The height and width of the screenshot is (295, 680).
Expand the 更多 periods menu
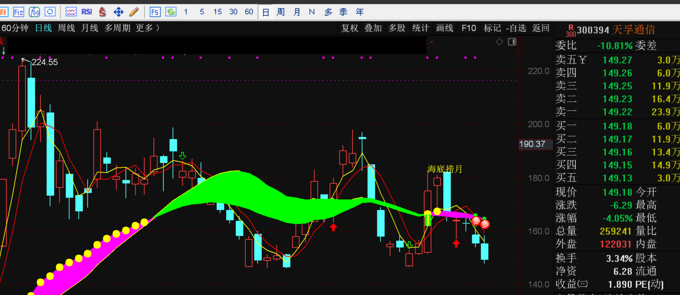147,28
